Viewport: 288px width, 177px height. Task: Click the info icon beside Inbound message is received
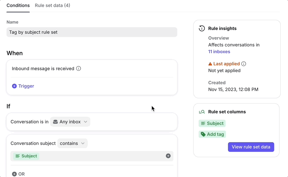[78, 69]
